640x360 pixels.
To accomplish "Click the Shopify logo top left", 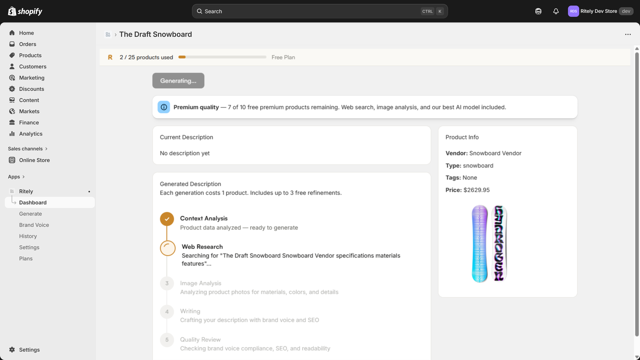I will [x=25, y=11].
